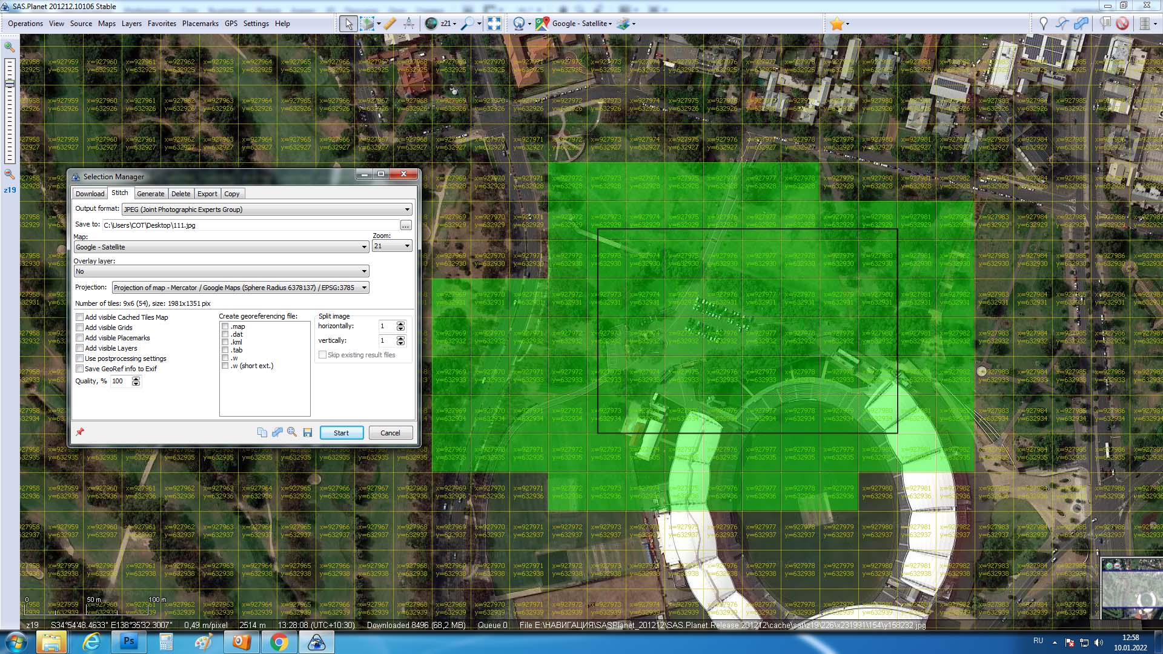Image resolution: width=1163 pixels, height=654 pixels.
Task: Click the save selection disk icon
Action: click(x=308, y=432)
